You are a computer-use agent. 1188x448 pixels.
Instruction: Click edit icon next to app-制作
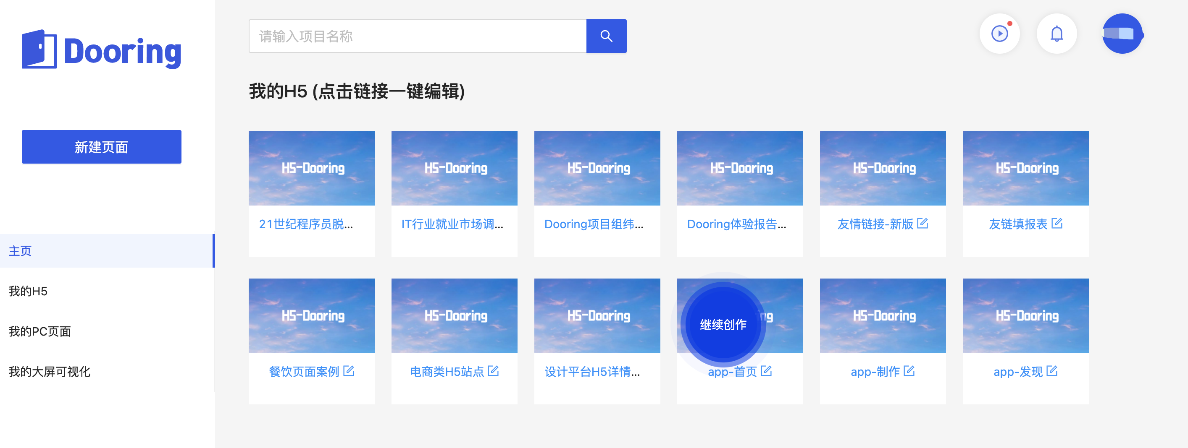[x=909, y=371]
